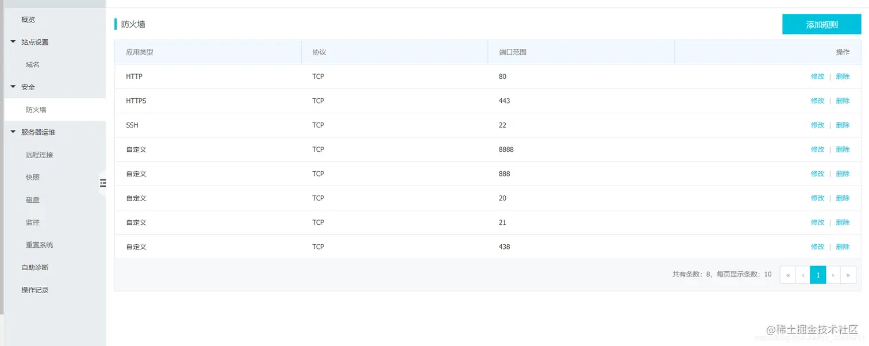The image size is (869, 346).
Task: Click 修改 for the HTTP rule
Action: pyautogui.click(x=817, y=76)
